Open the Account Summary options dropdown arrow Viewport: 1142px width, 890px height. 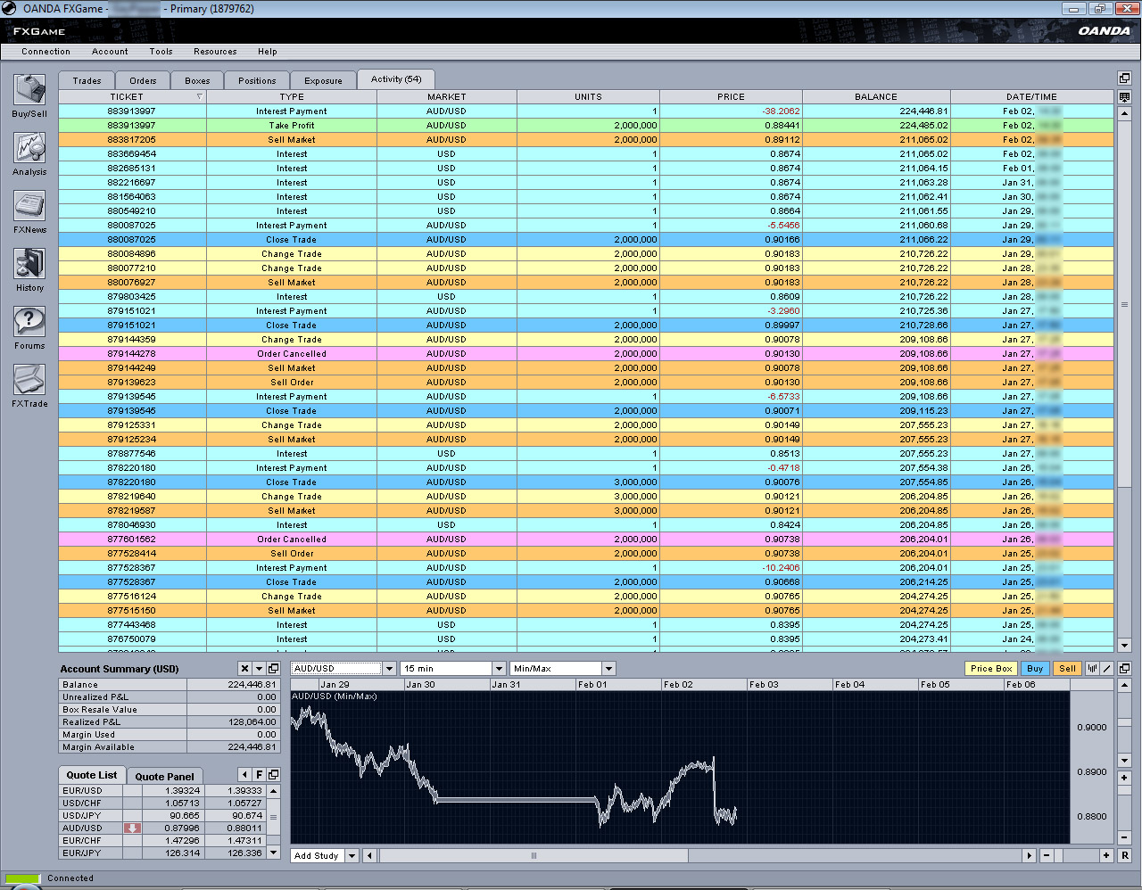tap(259, 668)
